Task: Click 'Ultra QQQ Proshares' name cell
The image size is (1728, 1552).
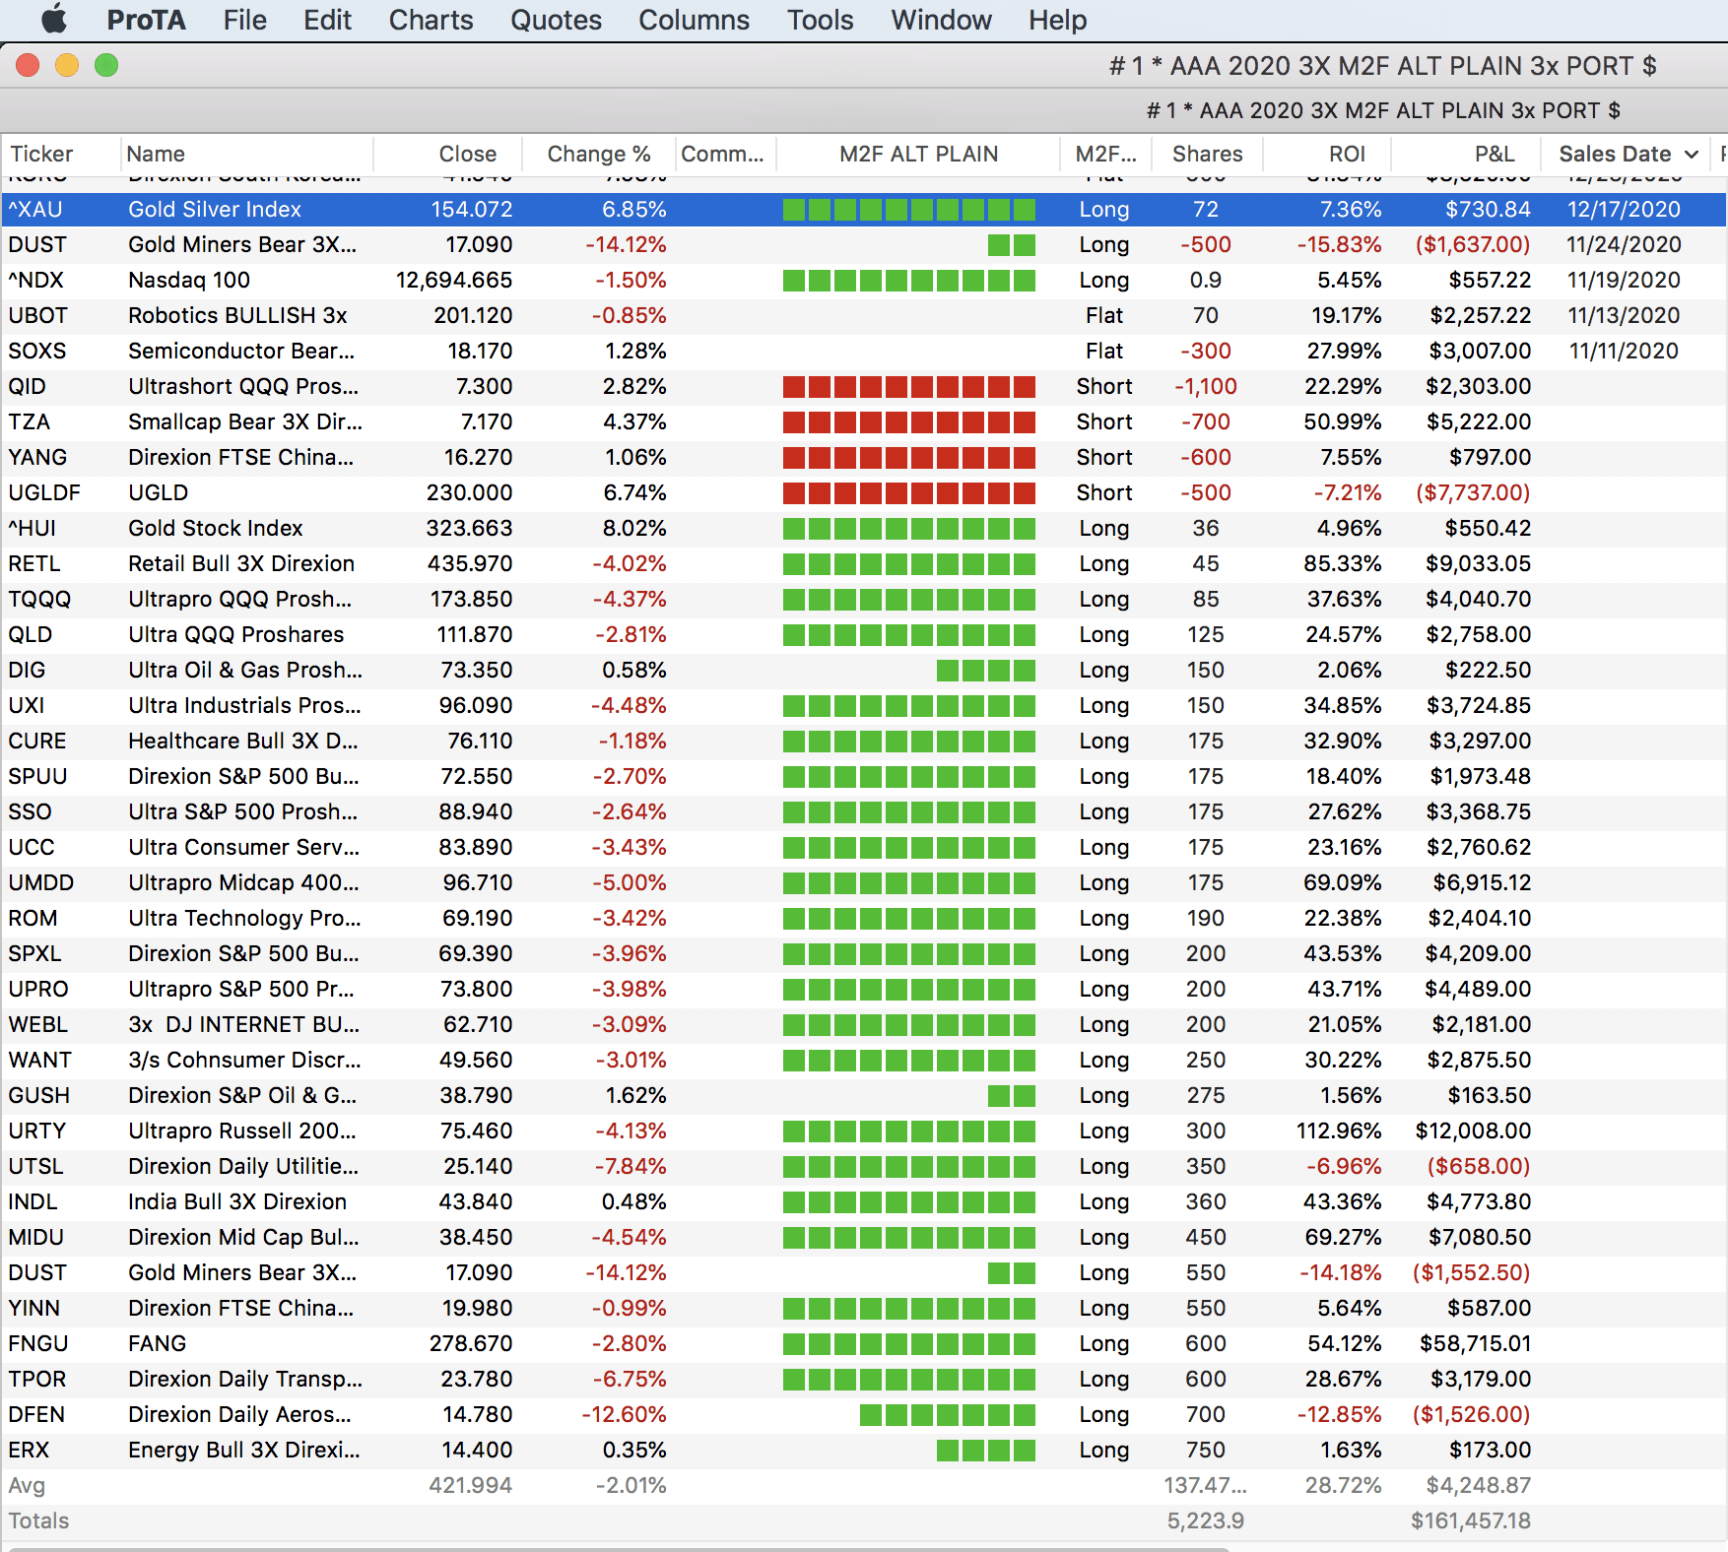Action: click(x=236, y=634)
